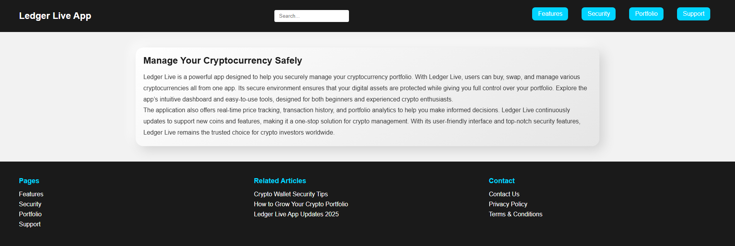Click the paragraph starting 'The application also offers'
Screen dimensions: 735x246
[x=362, y=121]
